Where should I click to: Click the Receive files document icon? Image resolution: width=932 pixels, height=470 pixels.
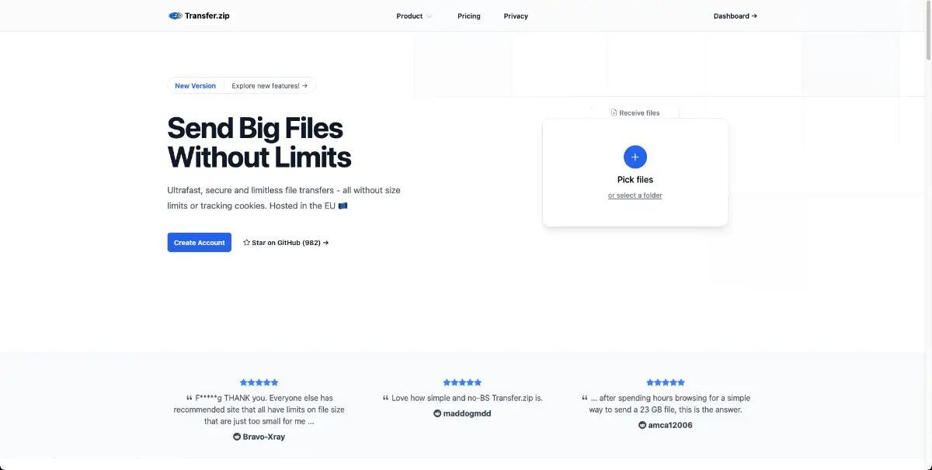coord(614,113)
